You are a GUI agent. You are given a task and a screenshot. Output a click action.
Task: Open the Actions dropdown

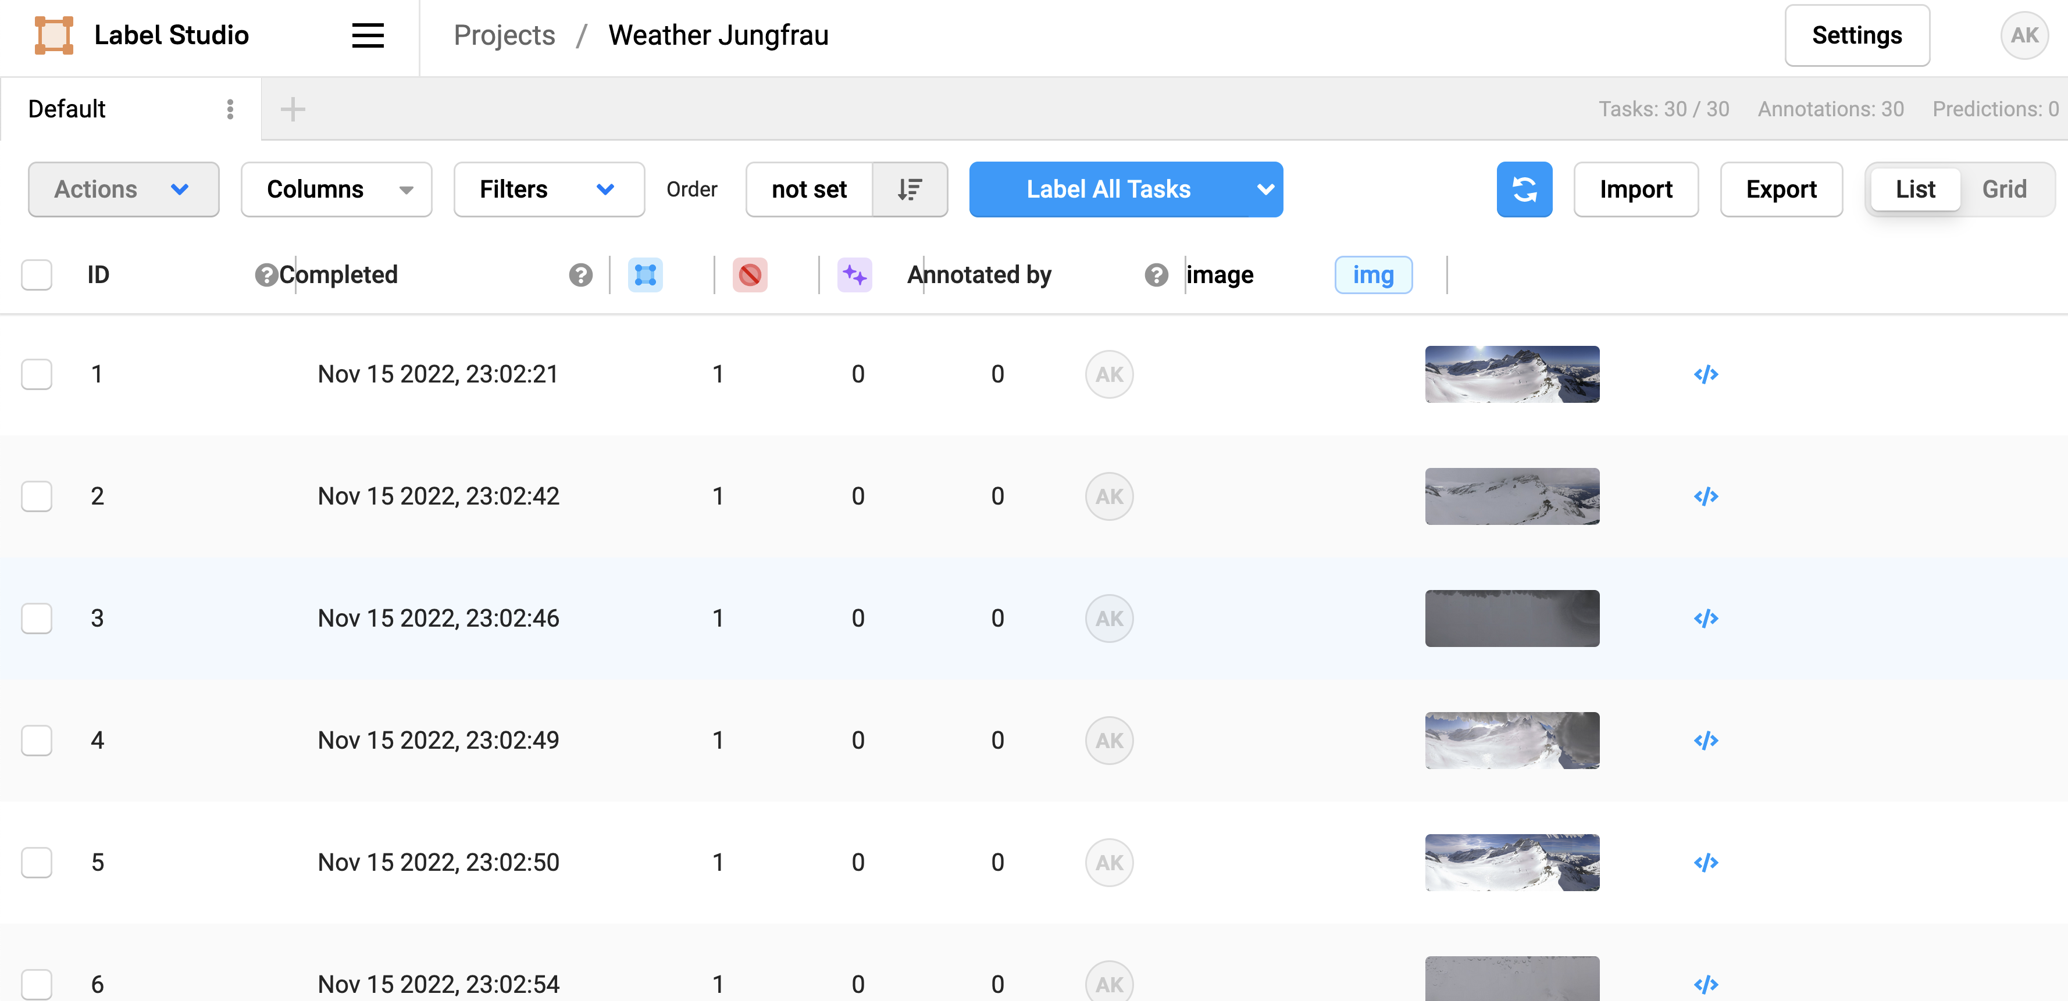coord(124,190)
